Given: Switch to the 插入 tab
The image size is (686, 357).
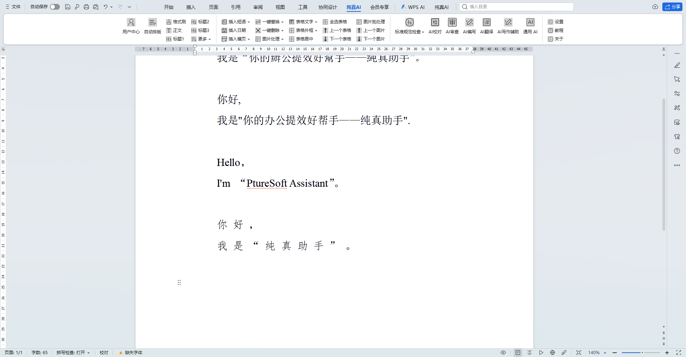Looking at the screenshot, I should coord(191,7).
